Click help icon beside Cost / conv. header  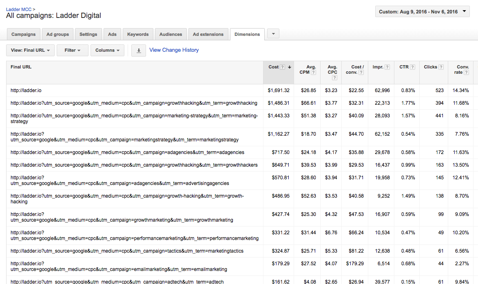[360, 73]
